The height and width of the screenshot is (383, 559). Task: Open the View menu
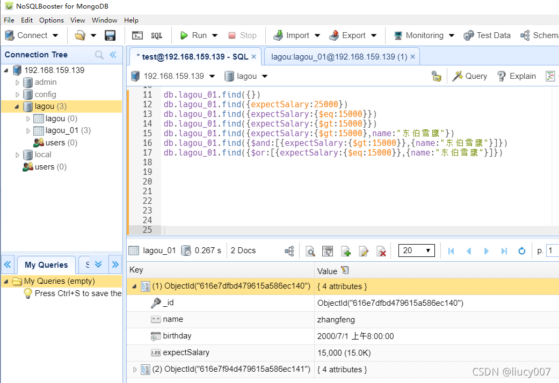click(77, 20)
